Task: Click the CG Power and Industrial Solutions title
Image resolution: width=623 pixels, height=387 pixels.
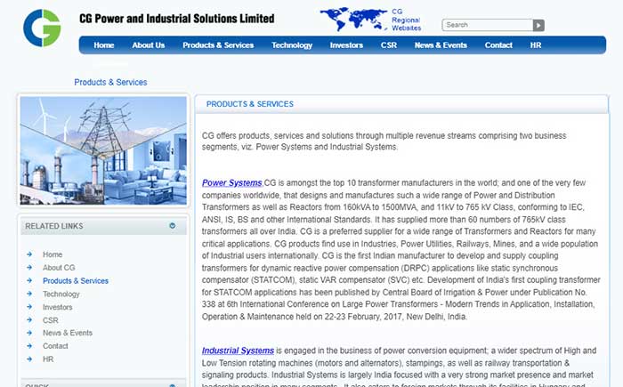Action: (177, 19)
